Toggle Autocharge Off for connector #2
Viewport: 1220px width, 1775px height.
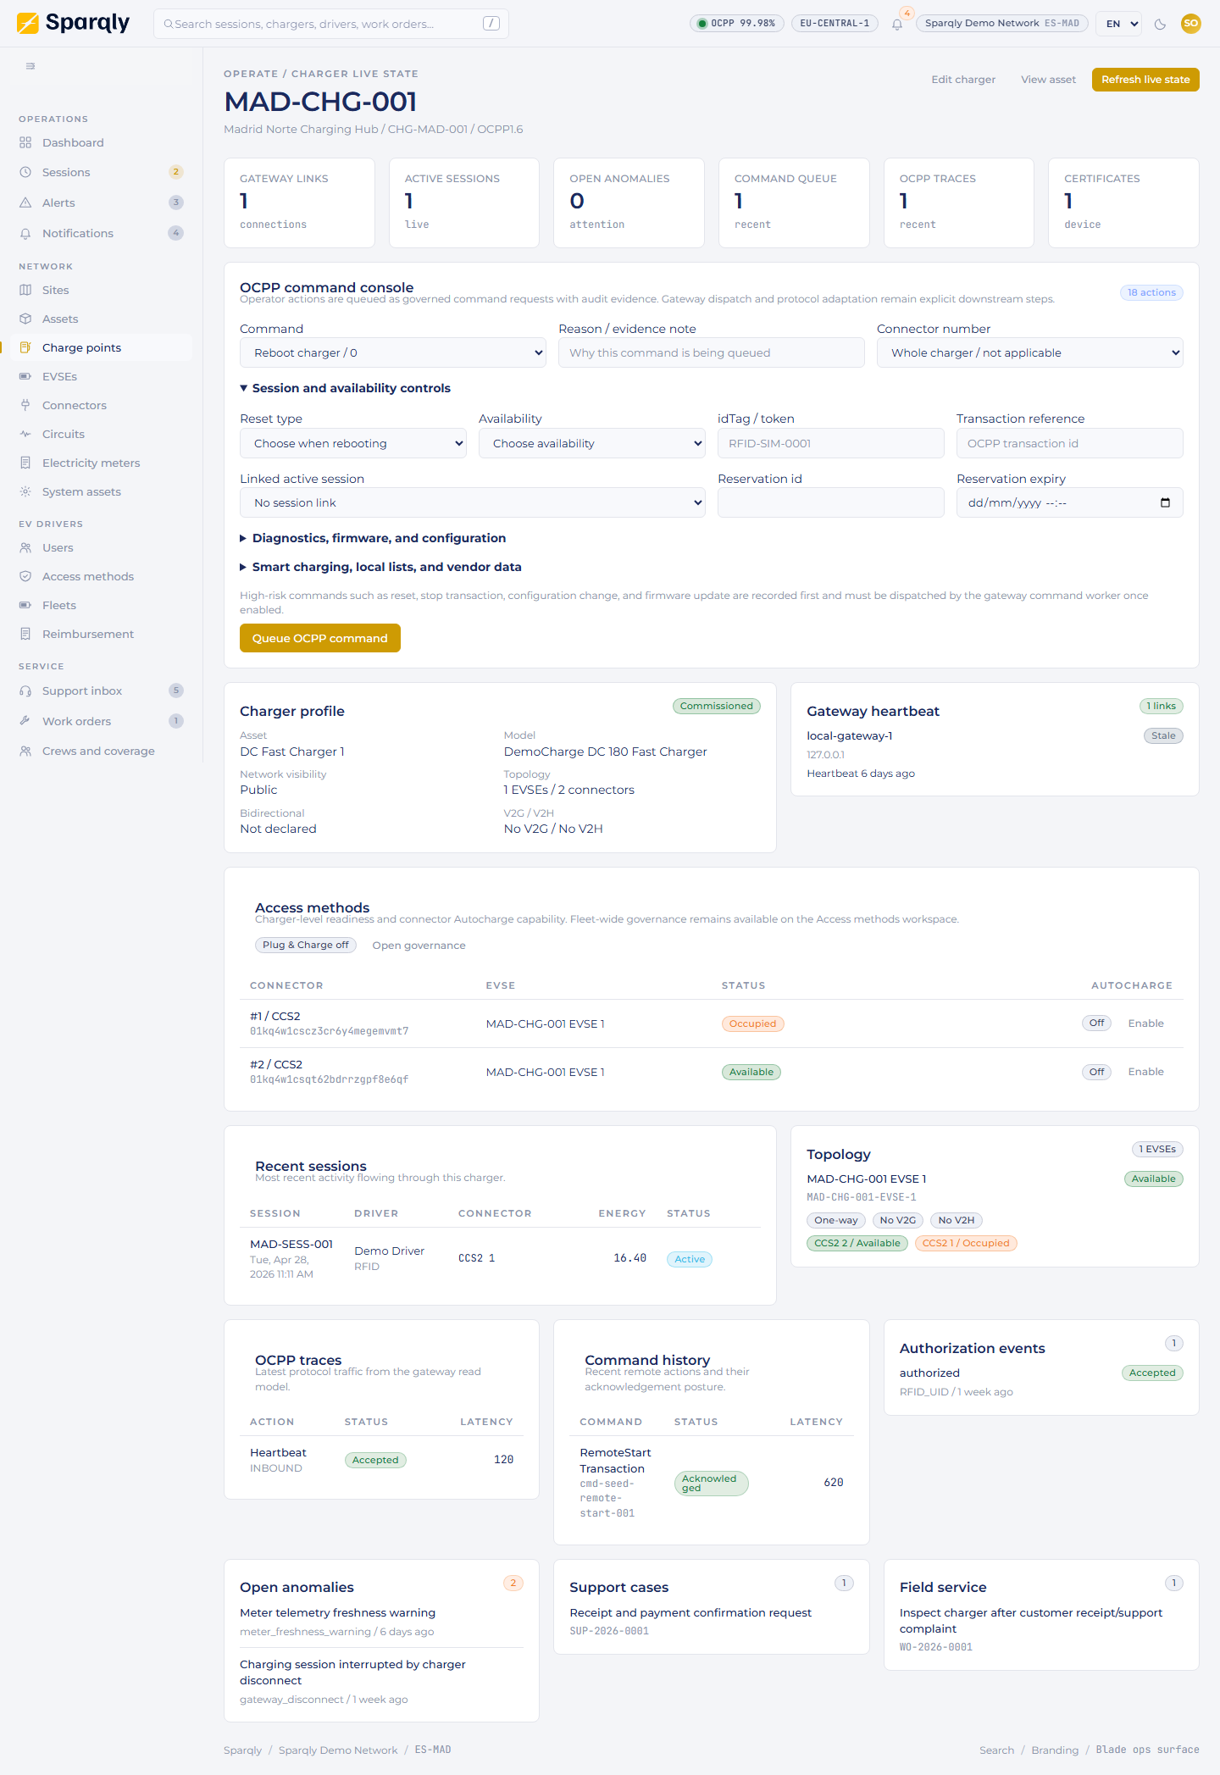(x=1096, y=1072)
